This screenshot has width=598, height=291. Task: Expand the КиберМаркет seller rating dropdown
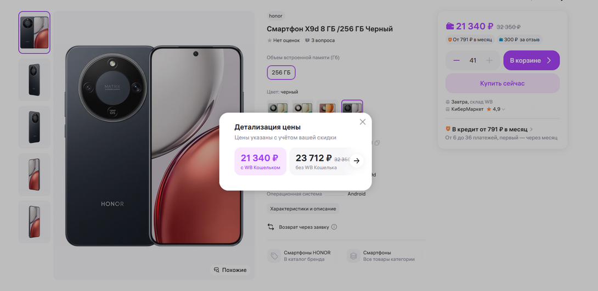pos(504,109)
